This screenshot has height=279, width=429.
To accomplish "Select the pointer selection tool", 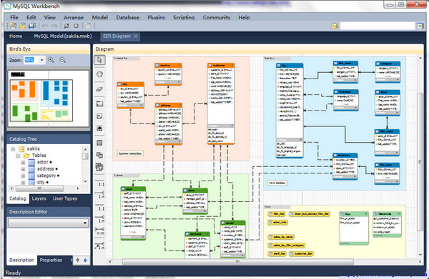I will click(99, 60).
